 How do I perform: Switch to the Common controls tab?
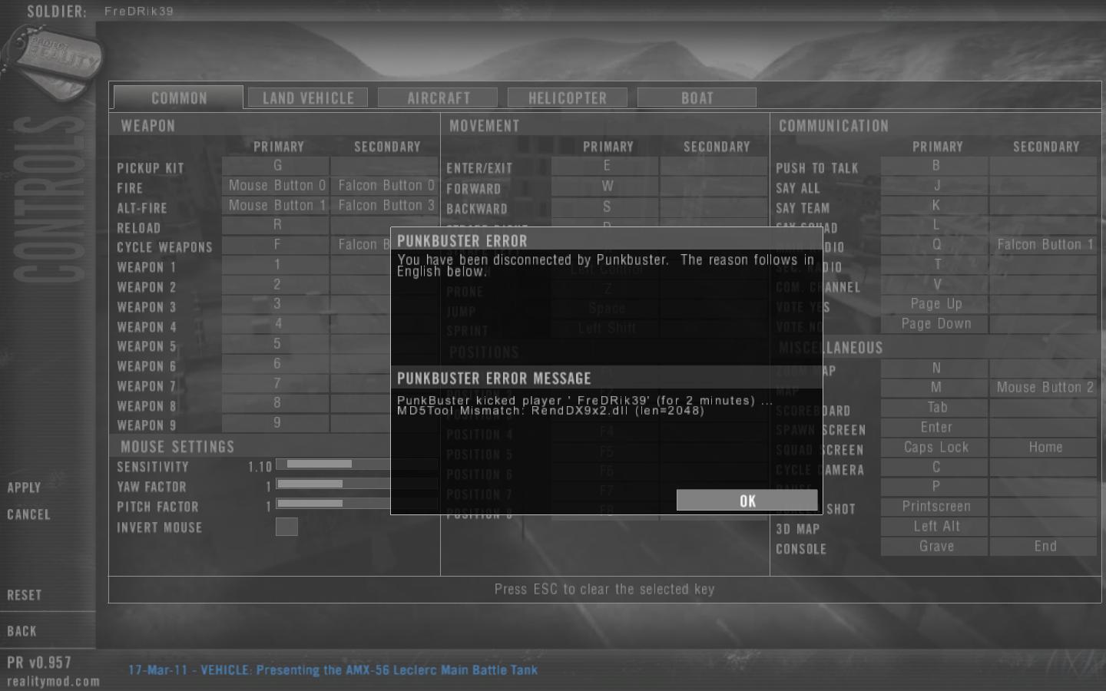(178, 98)
